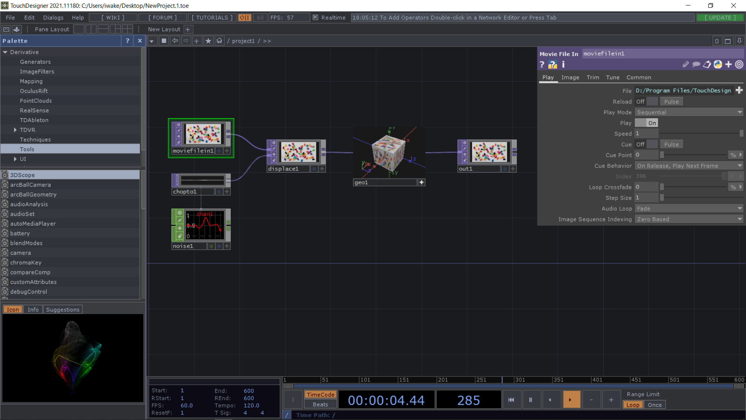This screenshot has height=420, width=746.
Task: Open the copy parameters clipboard icon
Action: pos(707,65)
